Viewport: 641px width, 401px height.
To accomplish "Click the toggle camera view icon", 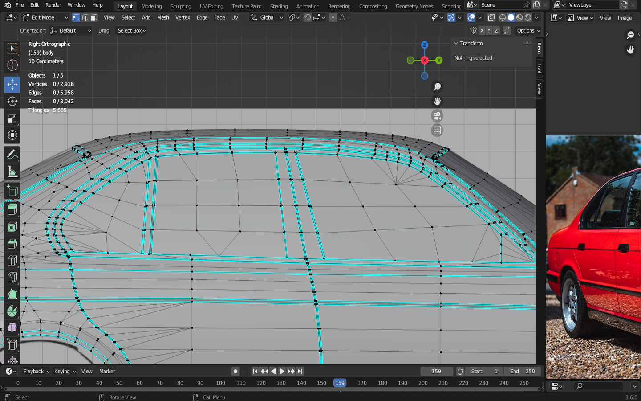I will (x=437, y=116).
